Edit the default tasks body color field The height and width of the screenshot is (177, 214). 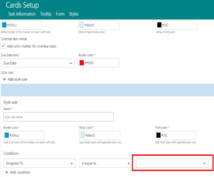99,25
